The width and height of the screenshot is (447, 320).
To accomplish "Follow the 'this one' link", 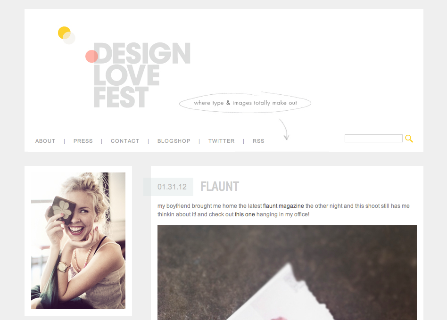I will 245,214.
